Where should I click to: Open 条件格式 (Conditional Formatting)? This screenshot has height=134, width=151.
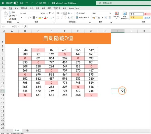tap(117, 15)
